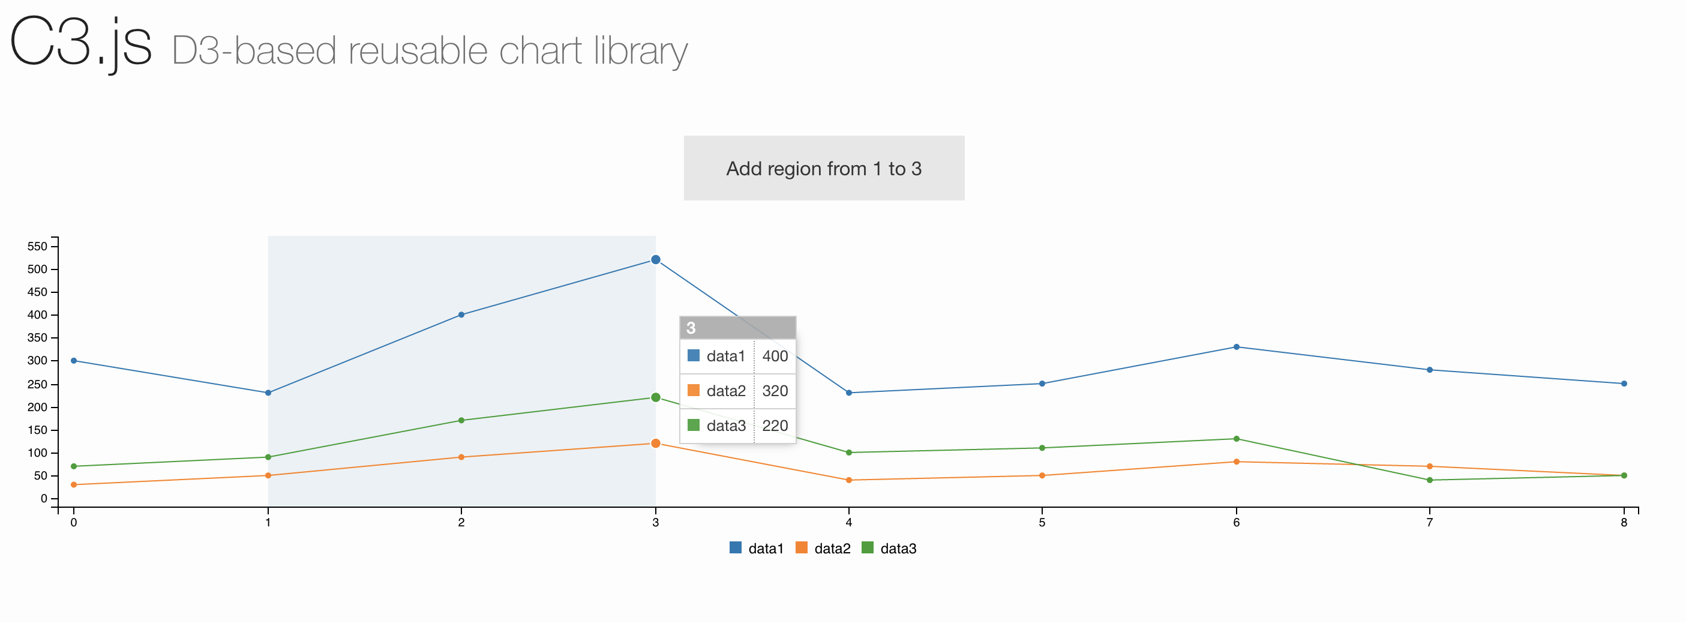Click the data2 row in the tooltip

[x=737, y=391]
